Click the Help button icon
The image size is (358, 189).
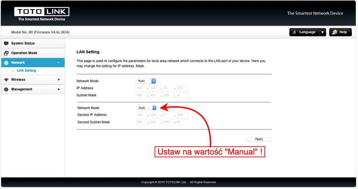pos(335,32)
